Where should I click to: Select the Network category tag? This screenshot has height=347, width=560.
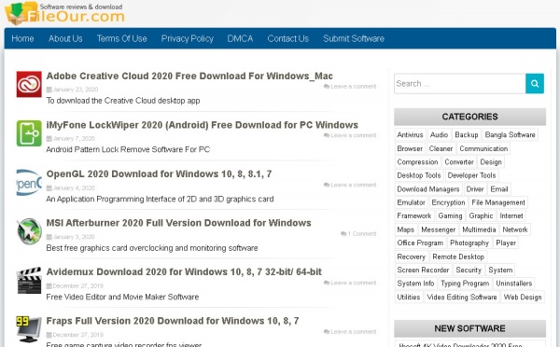pos(515,229)
